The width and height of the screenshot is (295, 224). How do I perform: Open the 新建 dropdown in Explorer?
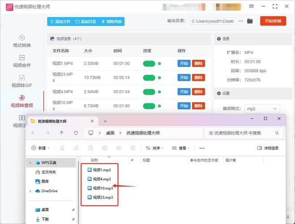(40, 148)
